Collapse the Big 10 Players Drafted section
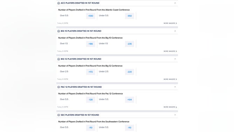This screenshot has width=234, height=132. tap(175, 31)
